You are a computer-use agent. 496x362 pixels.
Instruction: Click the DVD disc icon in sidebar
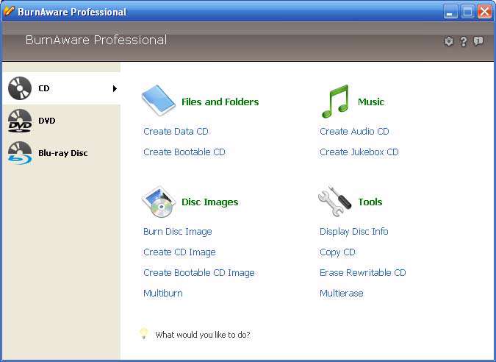[x=20, y=121]
